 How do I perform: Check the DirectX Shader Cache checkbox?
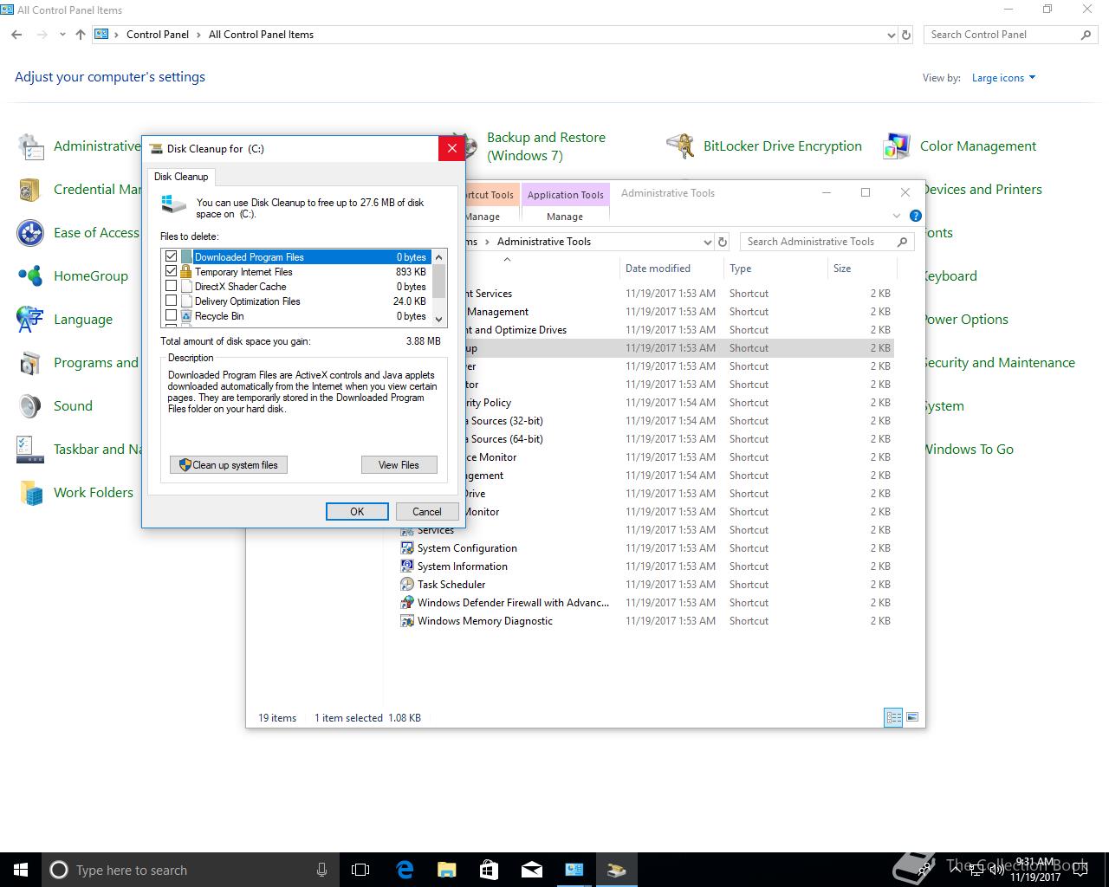pyautogui.click(x=171, y=286)
